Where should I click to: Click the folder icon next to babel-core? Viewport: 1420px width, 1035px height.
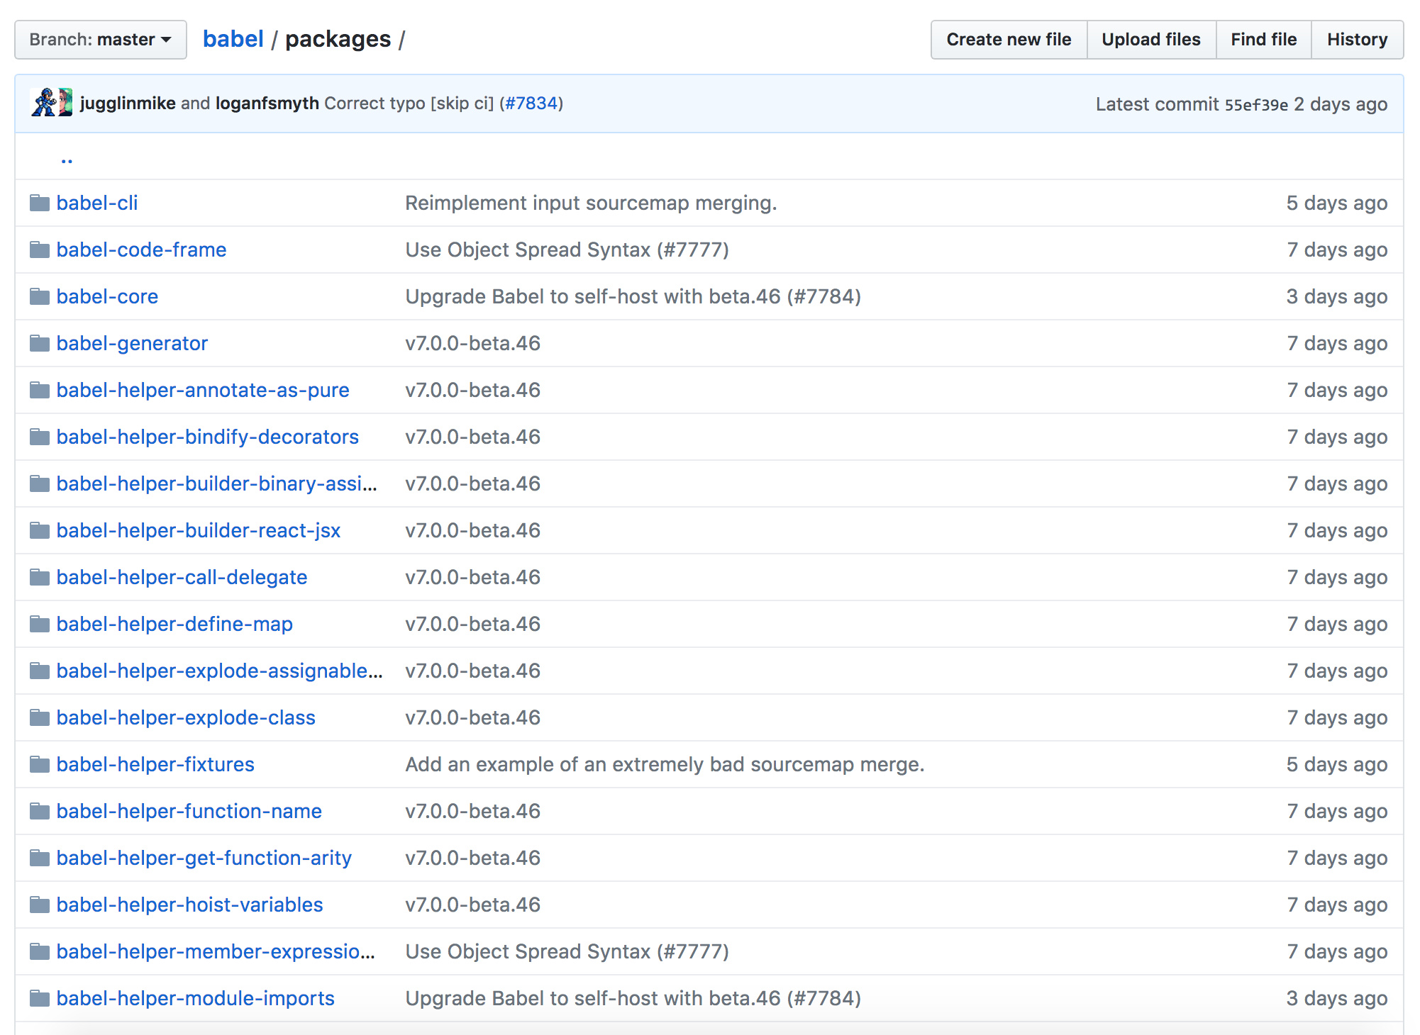coord(40,297)
